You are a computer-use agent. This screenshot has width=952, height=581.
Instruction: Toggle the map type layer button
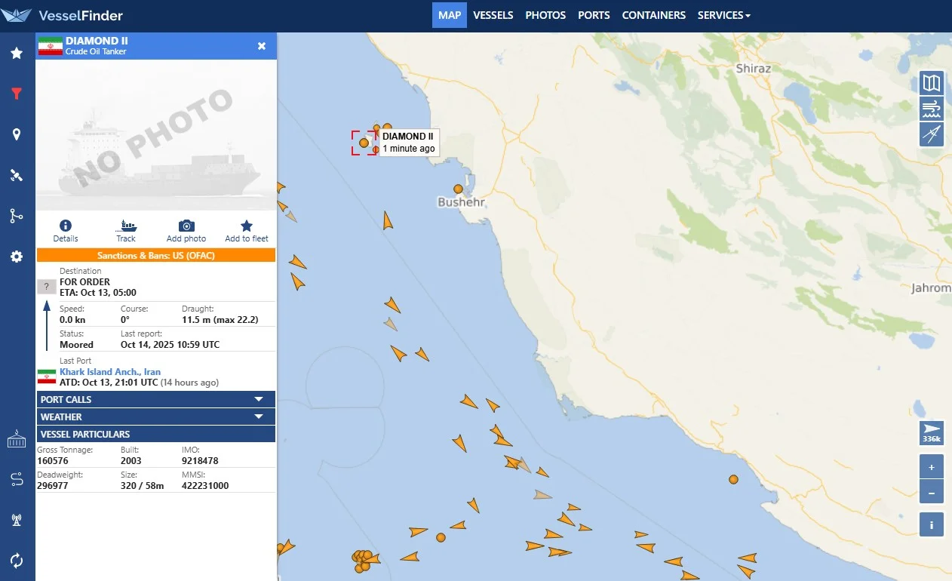point(932,83)
